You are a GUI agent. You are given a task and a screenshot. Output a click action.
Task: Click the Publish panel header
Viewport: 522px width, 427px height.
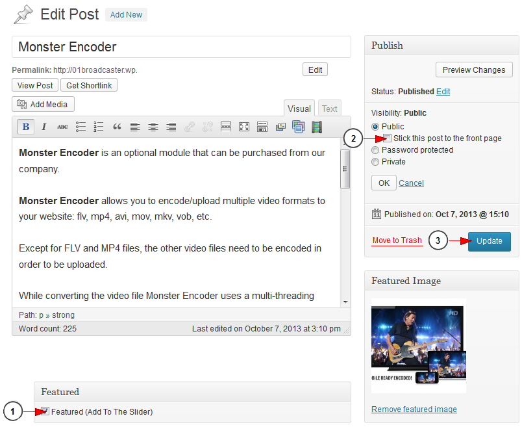pos(441,45)
